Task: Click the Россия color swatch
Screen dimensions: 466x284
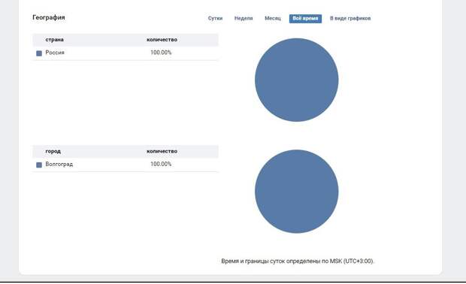Action: coord(39,53)
